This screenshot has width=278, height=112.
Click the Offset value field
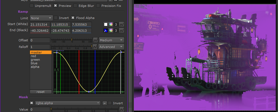point(40,40)
